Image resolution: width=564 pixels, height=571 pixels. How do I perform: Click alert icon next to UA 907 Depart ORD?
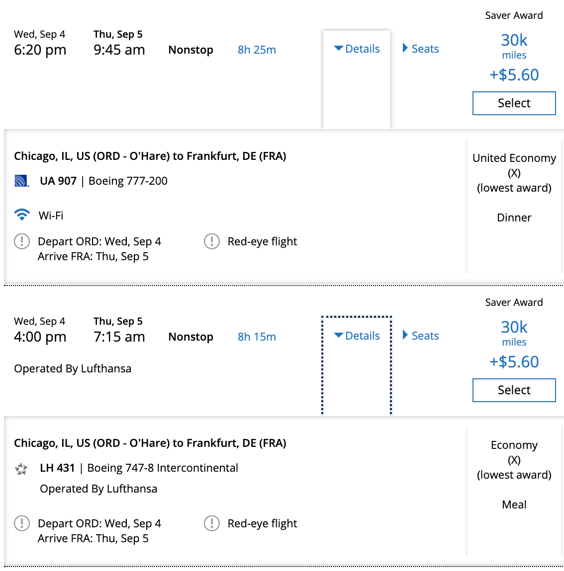click(22, 241)
